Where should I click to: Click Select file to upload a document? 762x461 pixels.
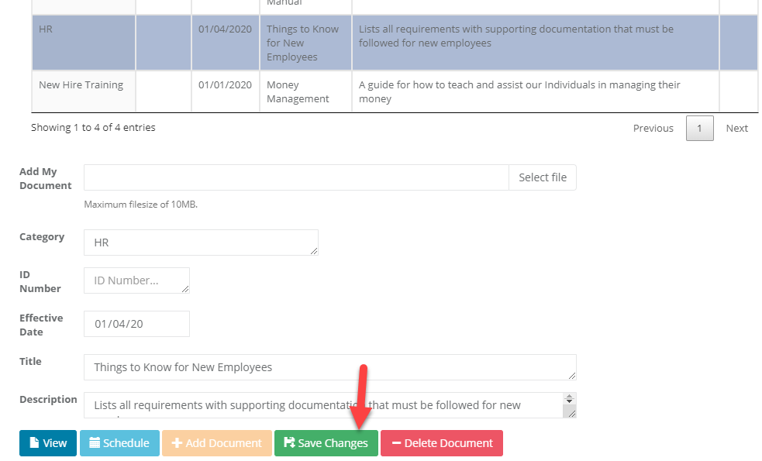pos(542,177)
